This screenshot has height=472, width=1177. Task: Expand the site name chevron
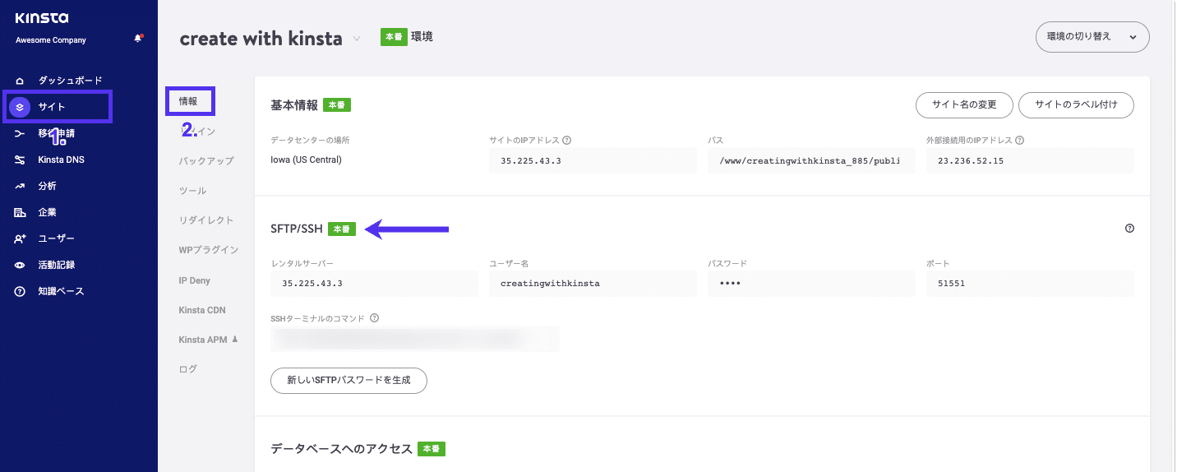[357, 39]
